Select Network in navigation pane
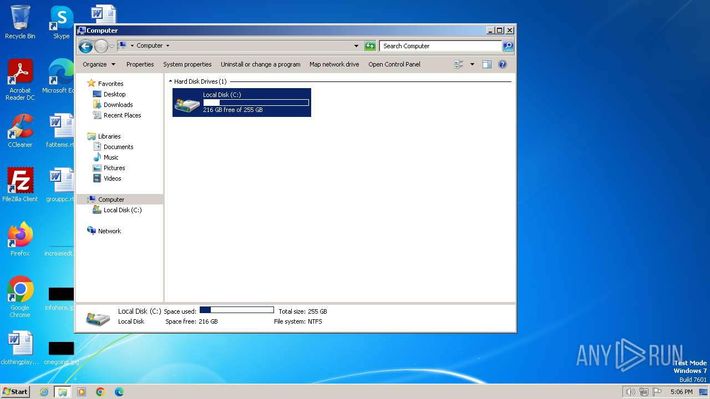Screen dimensions: 710x399 coord(109,231)
